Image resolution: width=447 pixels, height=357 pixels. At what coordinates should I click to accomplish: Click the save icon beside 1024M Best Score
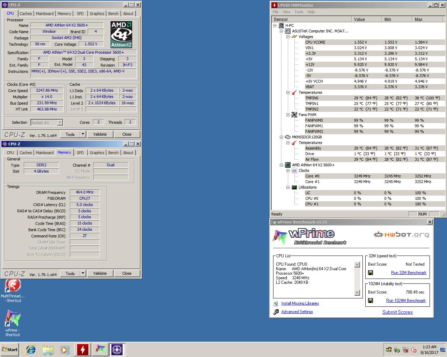pos(371,301)
